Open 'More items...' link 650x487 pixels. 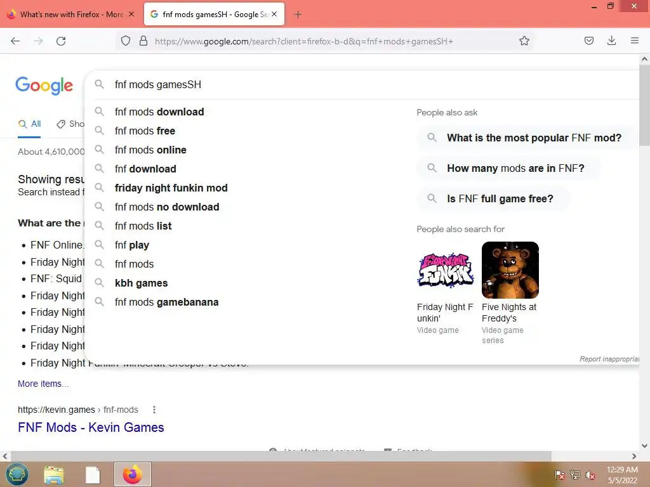click(x=43, y=384)
